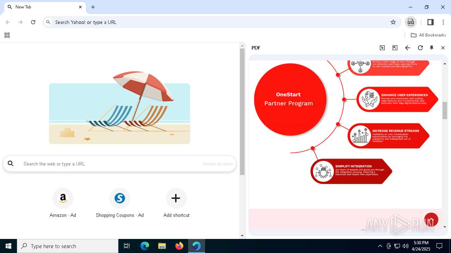Go back inside the PDF panel
The width and height of the screenshot is (451, 253).
pyautogui.click(x=408, y=48)
